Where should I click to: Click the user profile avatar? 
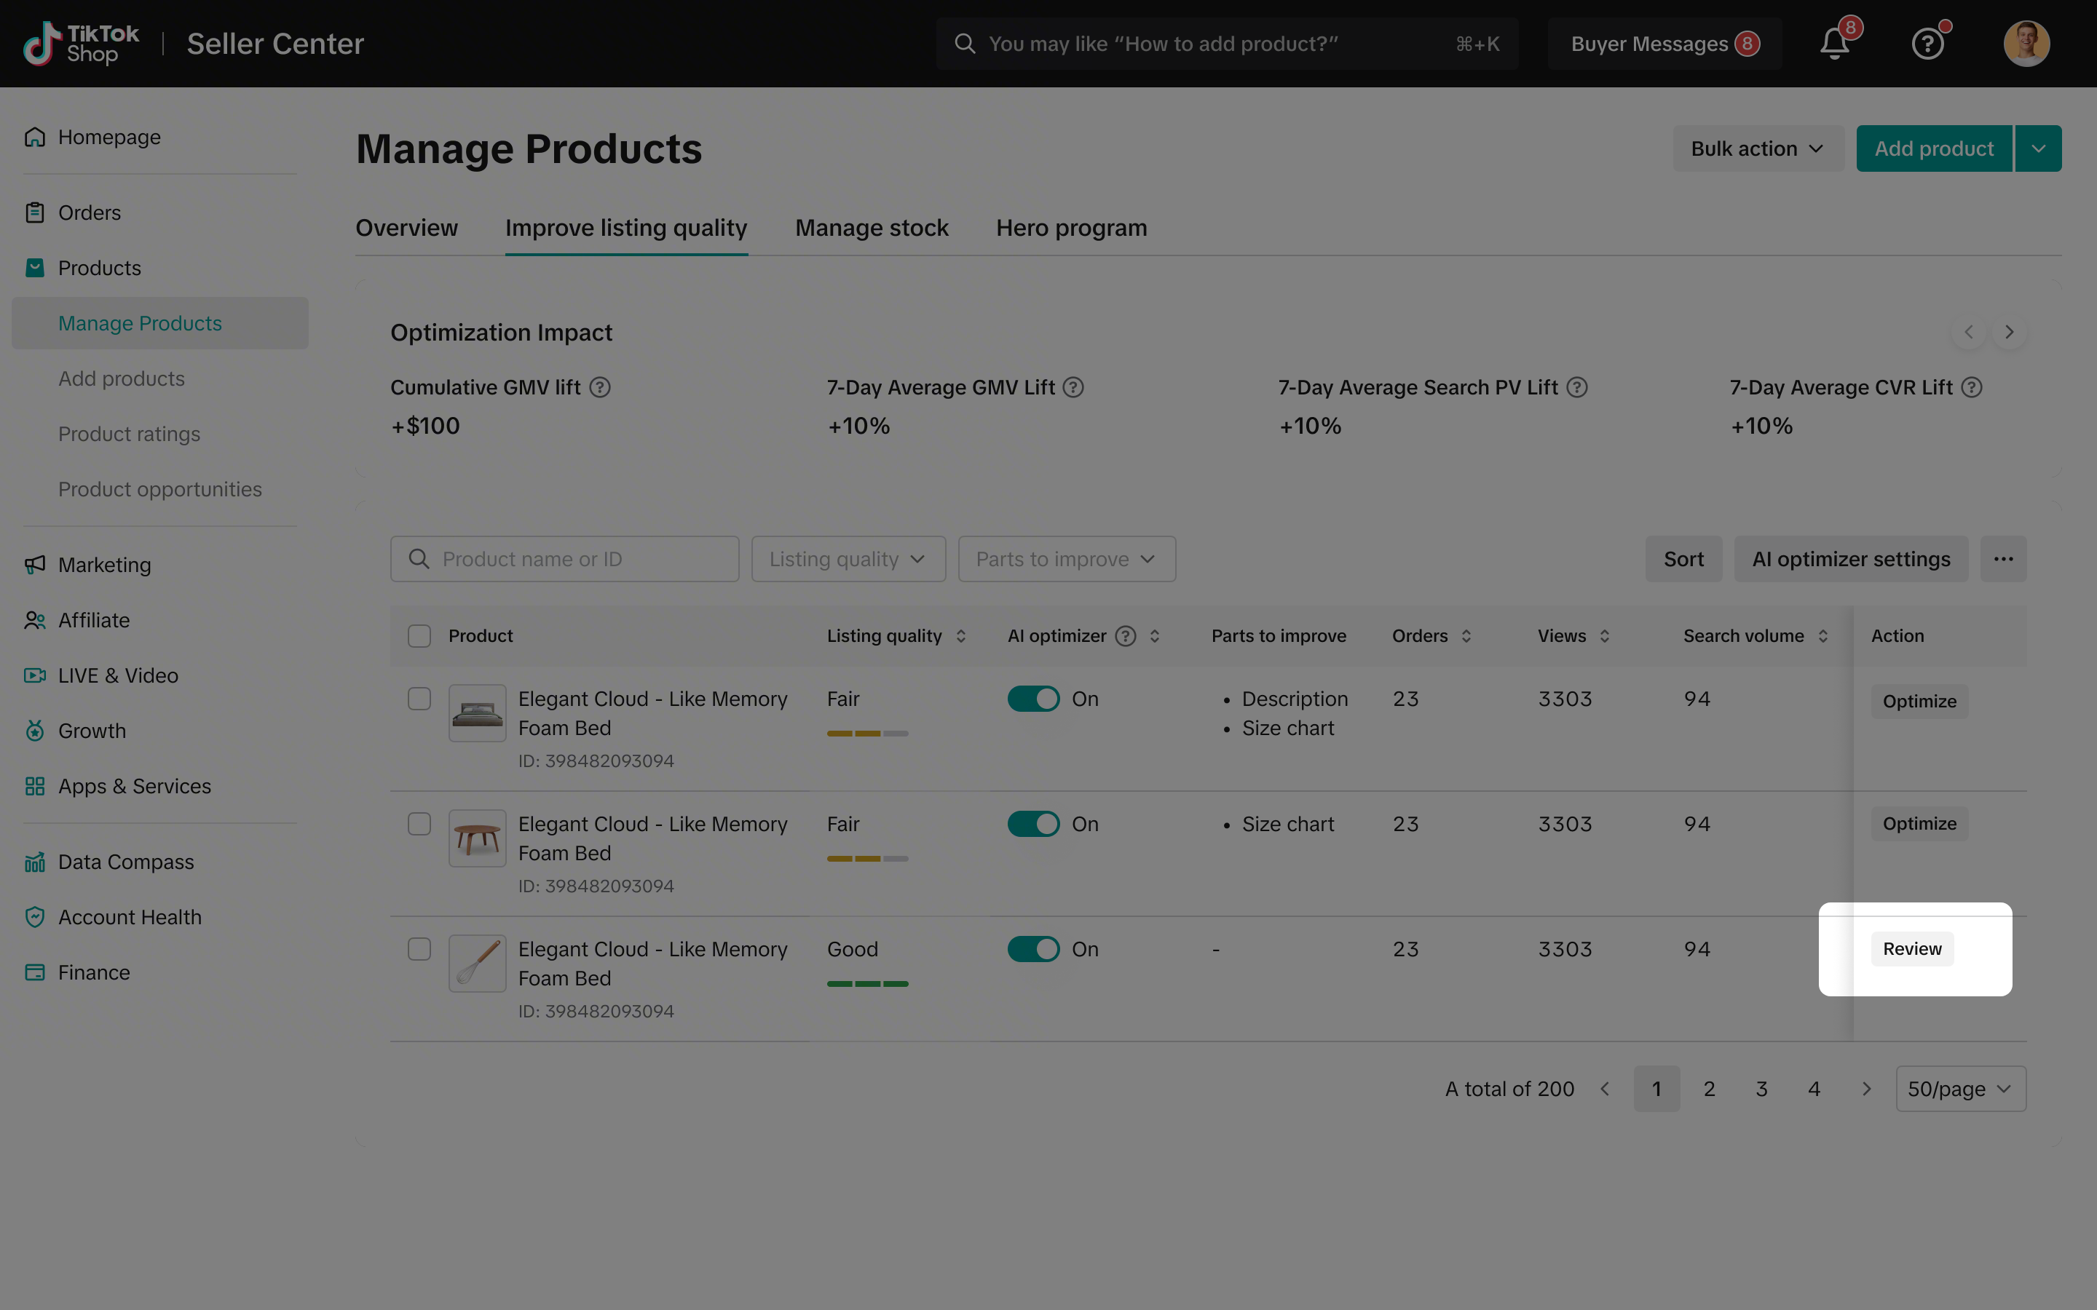(2026, 44)
